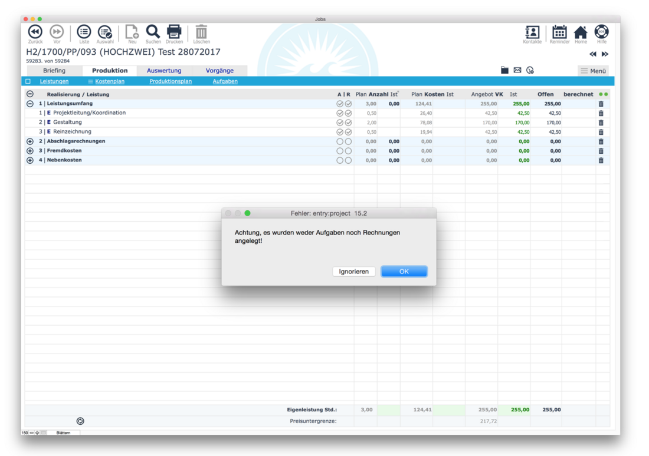
Task: Click OK in the error dialog
Action: [404, 272]
